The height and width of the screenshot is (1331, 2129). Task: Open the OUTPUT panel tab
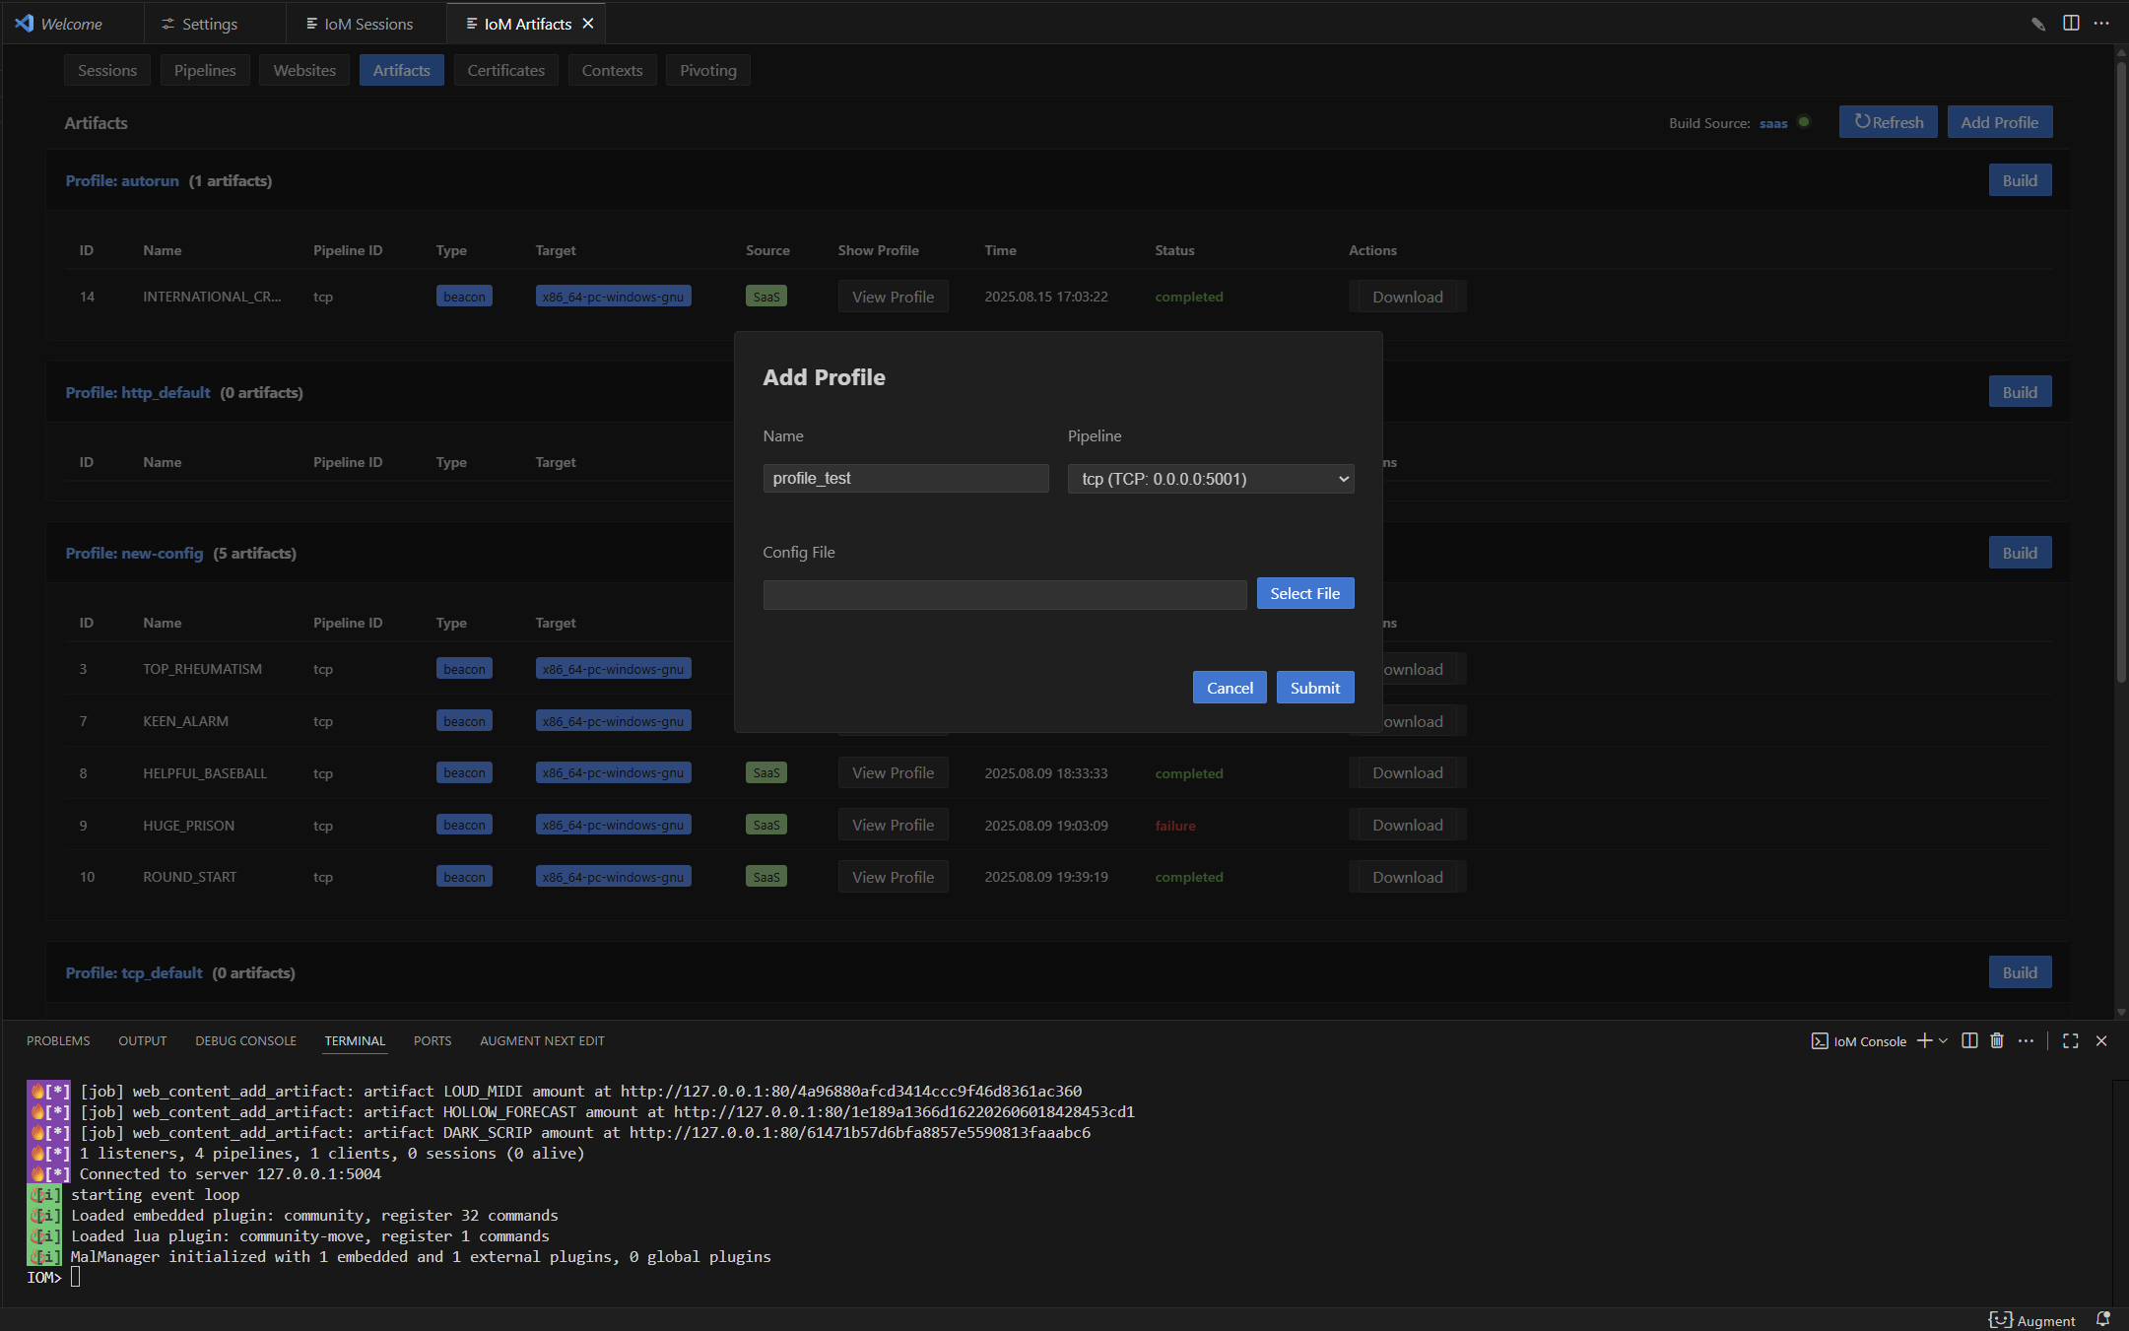[x=143, y=1040]
